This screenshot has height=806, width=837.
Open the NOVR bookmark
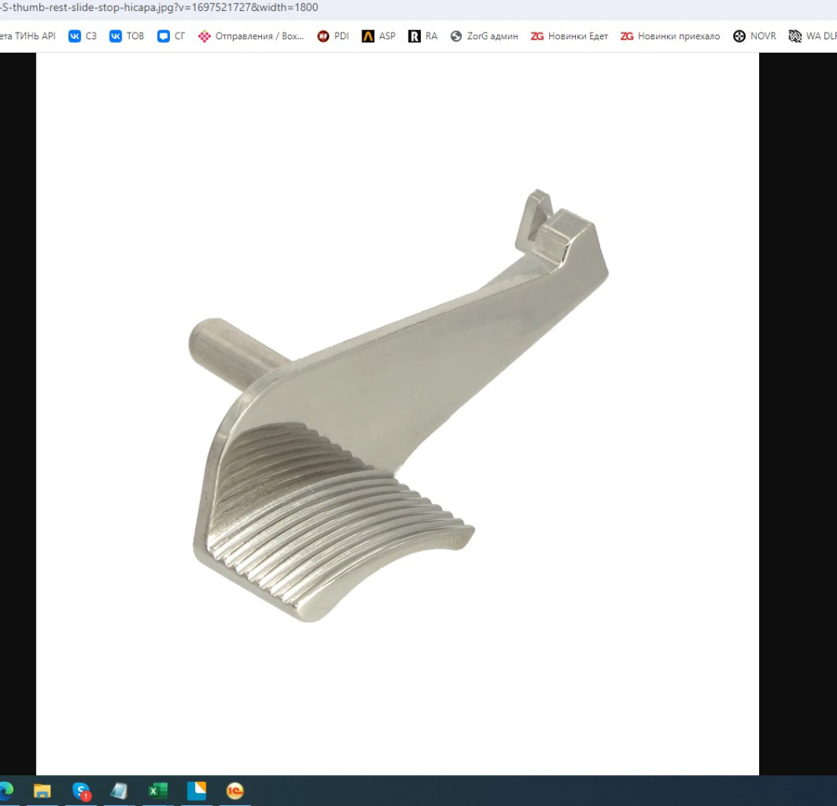[755, 36]
